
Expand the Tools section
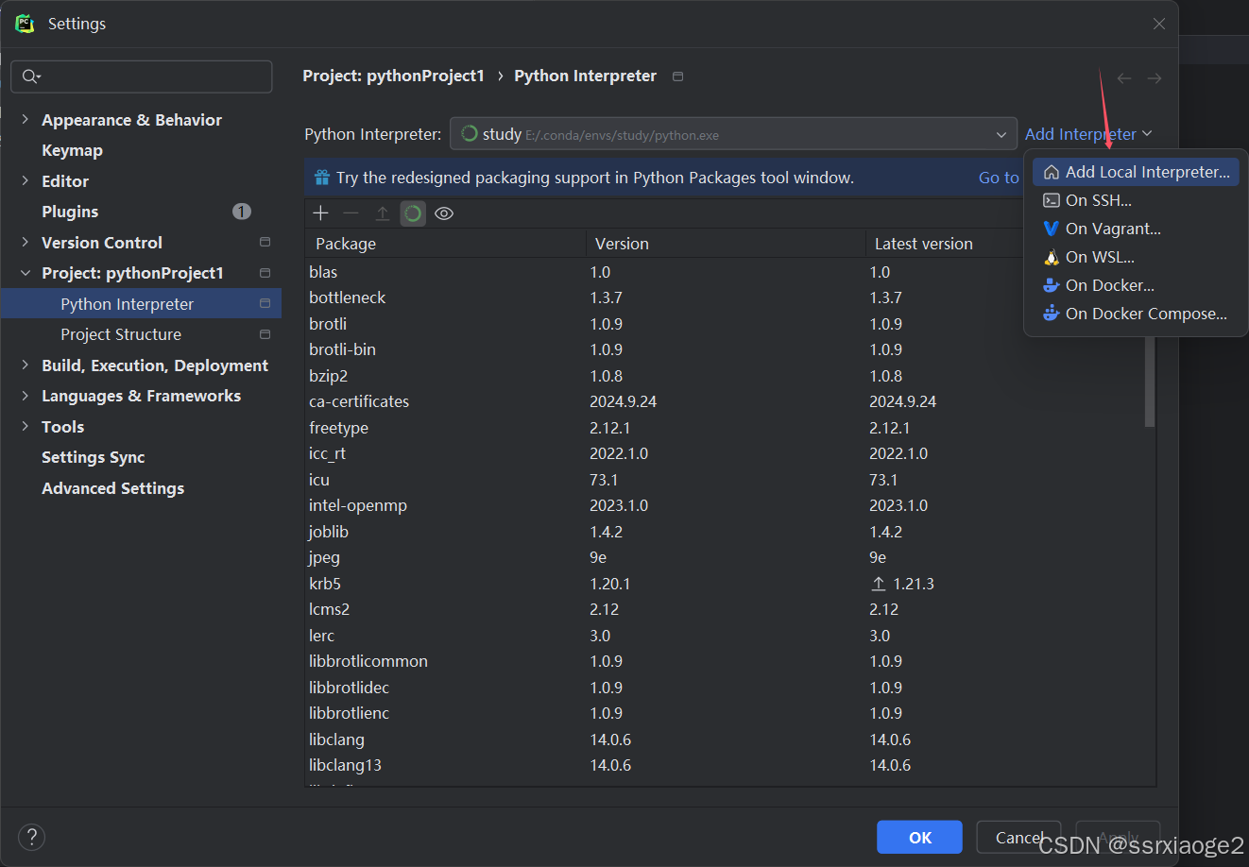pos(26,427)
